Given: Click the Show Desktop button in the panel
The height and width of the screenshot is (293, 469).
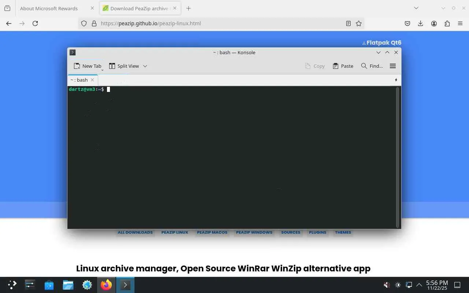Looking at the screenshot, I should (x=457, y=285).
